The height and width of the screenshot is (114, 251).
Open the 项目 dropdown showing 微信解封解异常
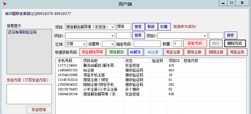(90, 27)
